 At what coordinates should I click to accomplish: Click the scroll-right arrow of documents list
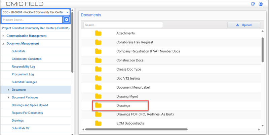coord(259,130)
